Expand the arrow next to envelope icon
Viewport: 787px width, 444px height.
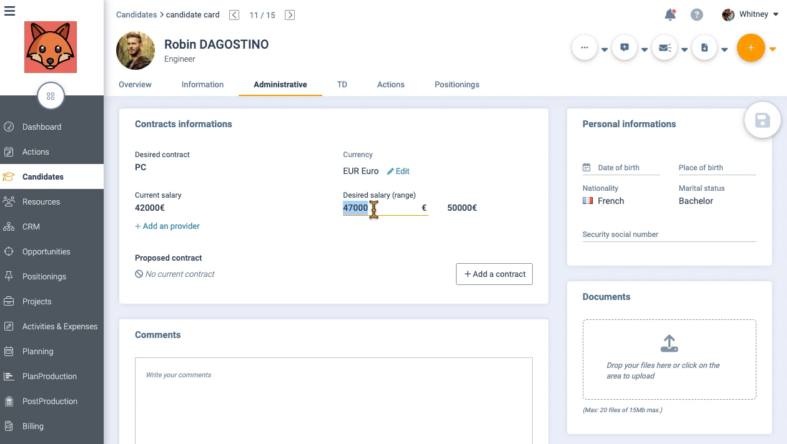click(685, 50)
